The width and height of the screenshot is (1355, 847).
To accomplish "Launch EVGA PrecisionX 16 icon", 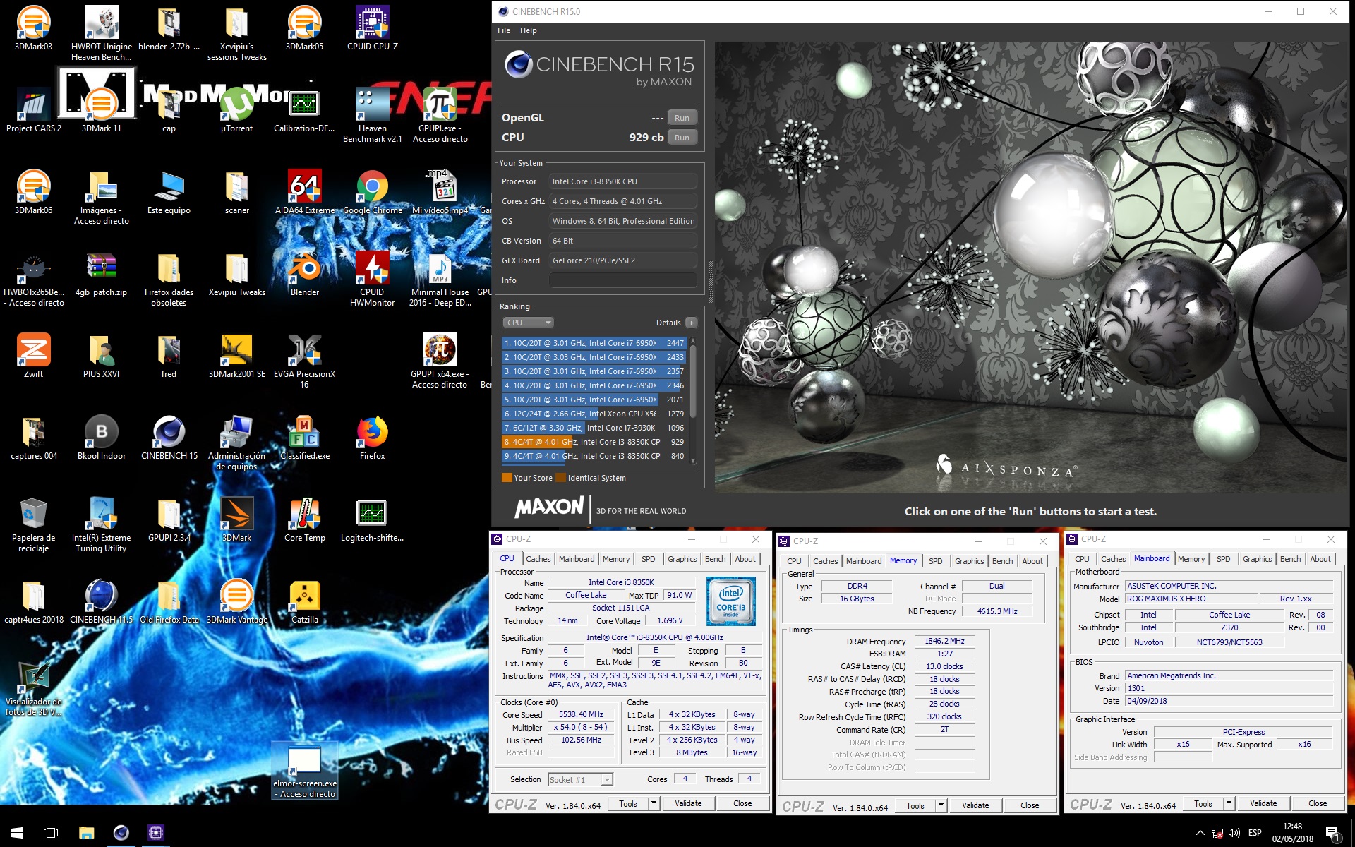I will tap(304, 361).
